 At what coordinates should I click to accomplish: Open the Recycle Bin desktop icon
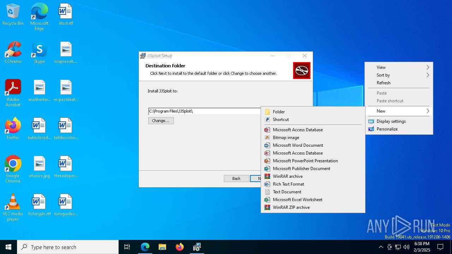(13, 15)
